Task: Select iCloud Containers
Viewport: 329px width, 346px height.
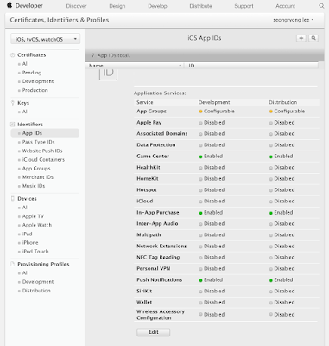Action: coord(43,159)
